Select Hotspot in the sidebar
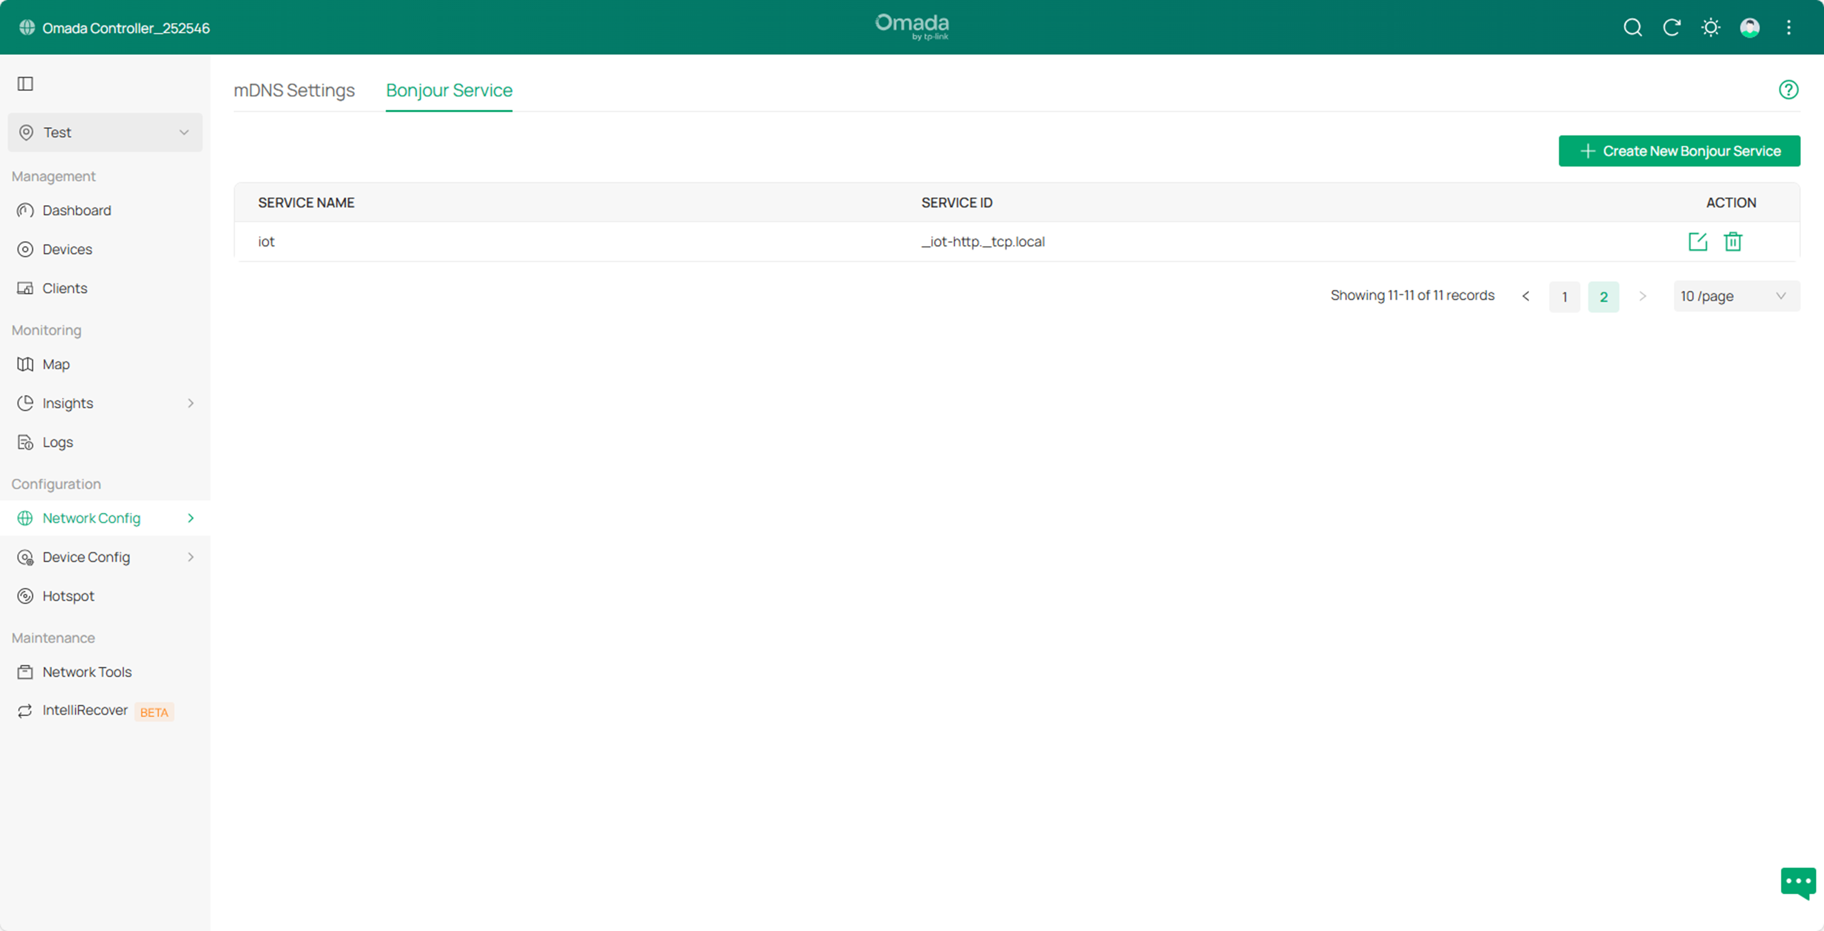This screenshot has height=931, width=1824. point(68,595)
